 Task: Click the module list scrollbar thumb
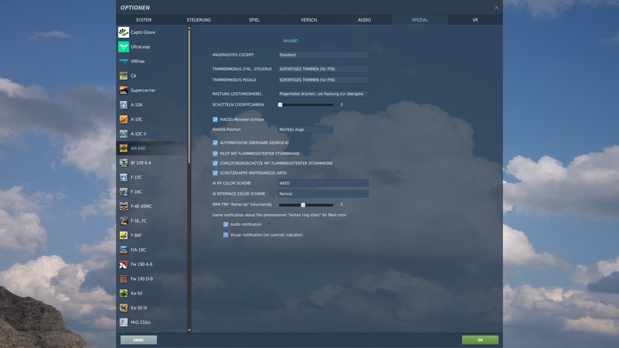(189, 97)
